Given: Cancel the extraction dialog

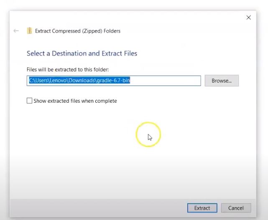Looking at the screenshot, I should pyautogui.click(x=236, y=208).
